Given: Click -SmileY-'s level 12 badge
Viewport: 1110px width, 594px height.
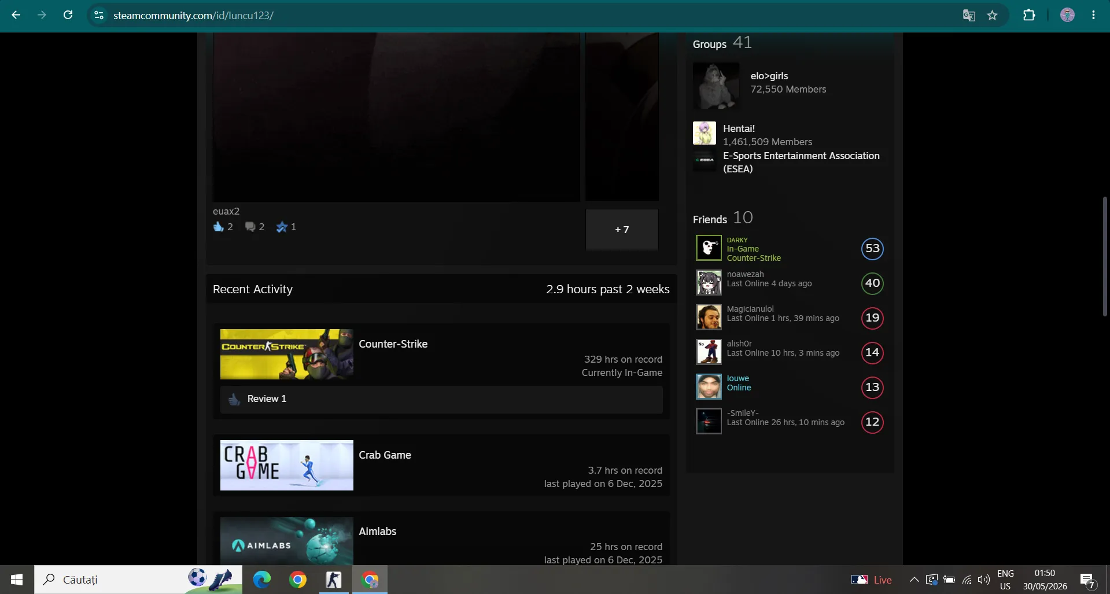Looking at the screenshot, I should pyautogui.click(x=872, y=422).
